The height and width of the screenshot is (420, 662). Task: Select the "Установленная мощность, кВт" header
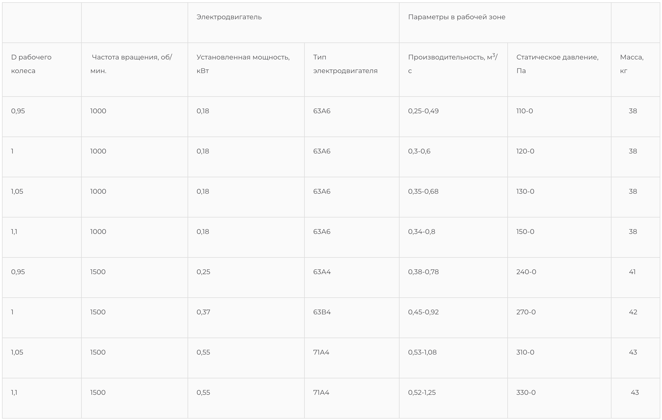click(243, 64)
